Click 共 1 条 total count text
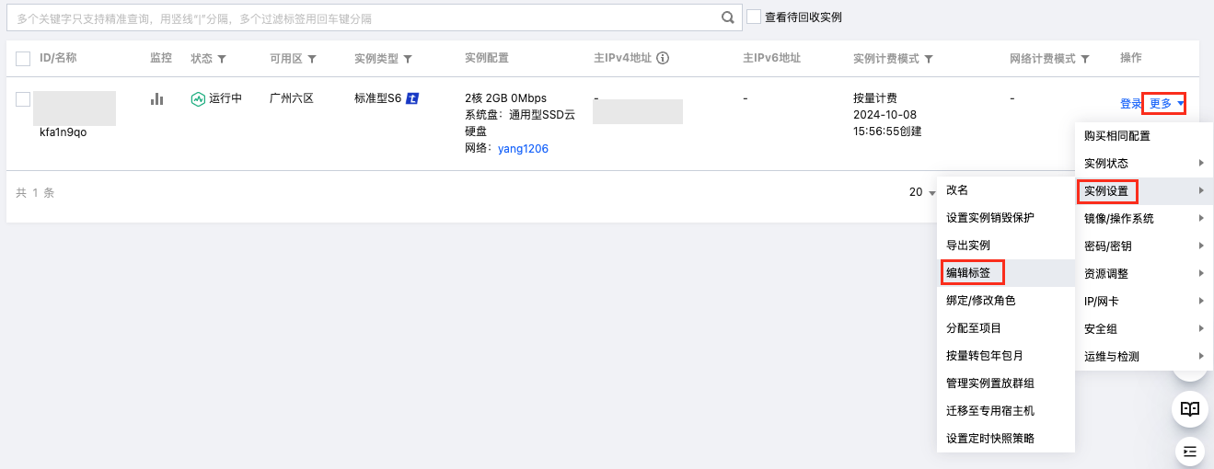The height and width of the screenshot is (469, 1214). click(36, 193)
